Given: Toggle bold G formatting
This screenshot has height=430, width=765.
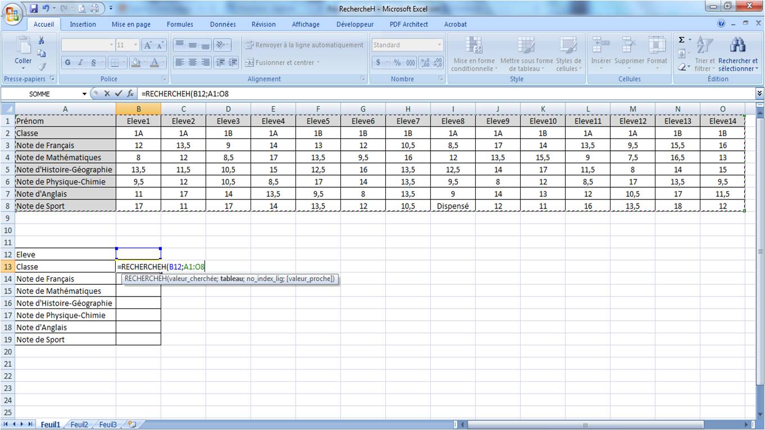Looking at the screenshot, I should pyautogui.click(x=67, y=63).
